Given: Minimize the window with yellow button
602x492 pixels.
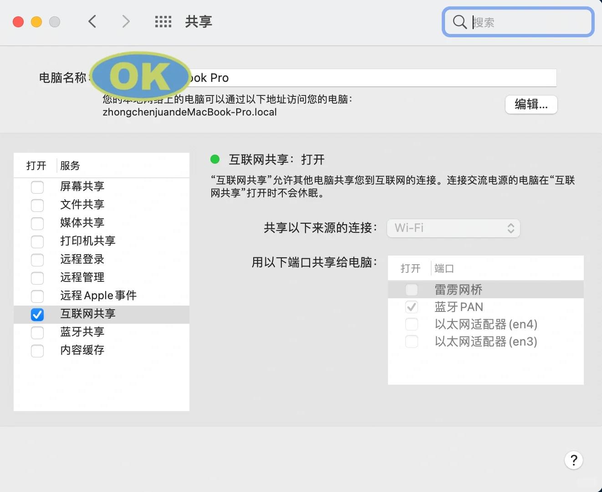Looking at the screenshot, I should coord(36,22).
